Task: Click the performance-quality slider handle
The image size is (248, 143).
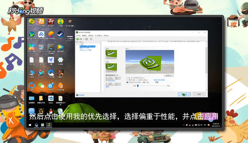Action: tap(138, 86)
